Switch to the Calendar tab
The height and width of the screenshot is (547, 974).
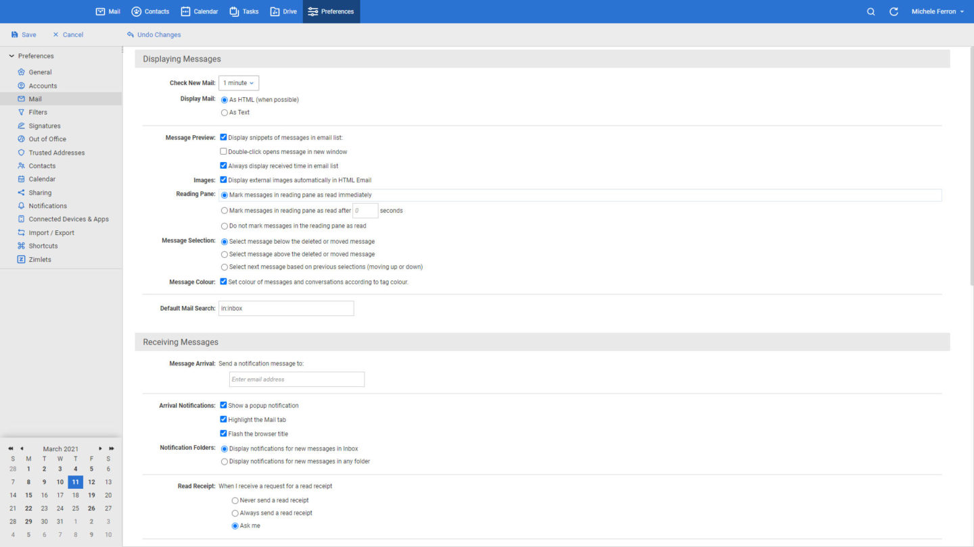click(x=199, y=11)
